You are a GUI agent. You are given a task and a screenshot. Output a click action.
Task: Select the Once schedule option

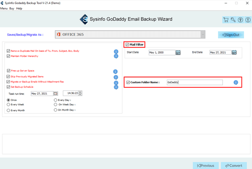click(8, 100)
